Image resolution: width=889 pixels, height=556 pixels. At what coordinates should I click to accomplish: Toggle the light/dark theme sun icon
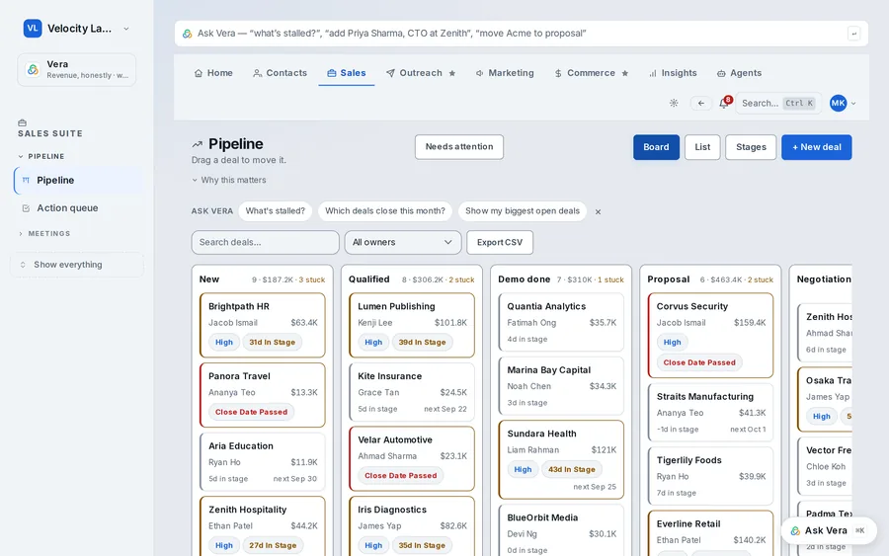674,103
